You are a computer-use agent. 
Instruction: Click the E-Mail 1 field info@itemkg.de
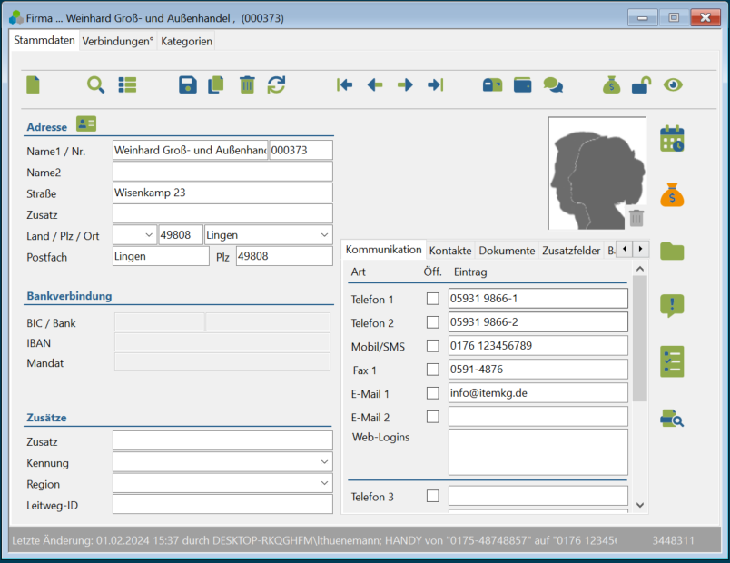pyautogui.click(x=538, y=393)
